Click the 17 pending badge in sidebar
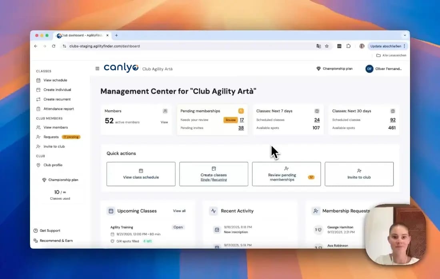The image size is (440, 279). [71, 137]
